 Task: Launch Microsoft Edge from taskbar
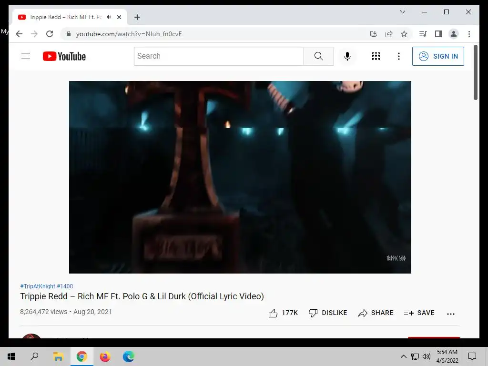128,356
